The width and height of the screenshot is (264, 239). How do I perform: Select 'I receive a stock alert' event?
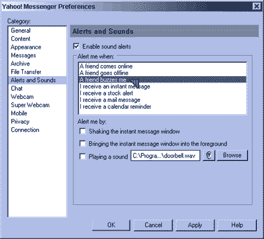[x=163, y=93]
